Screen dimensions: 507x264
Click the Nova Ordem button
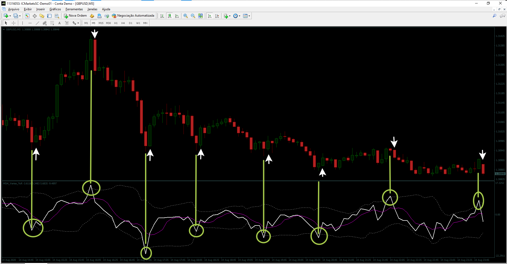[75, 16]
